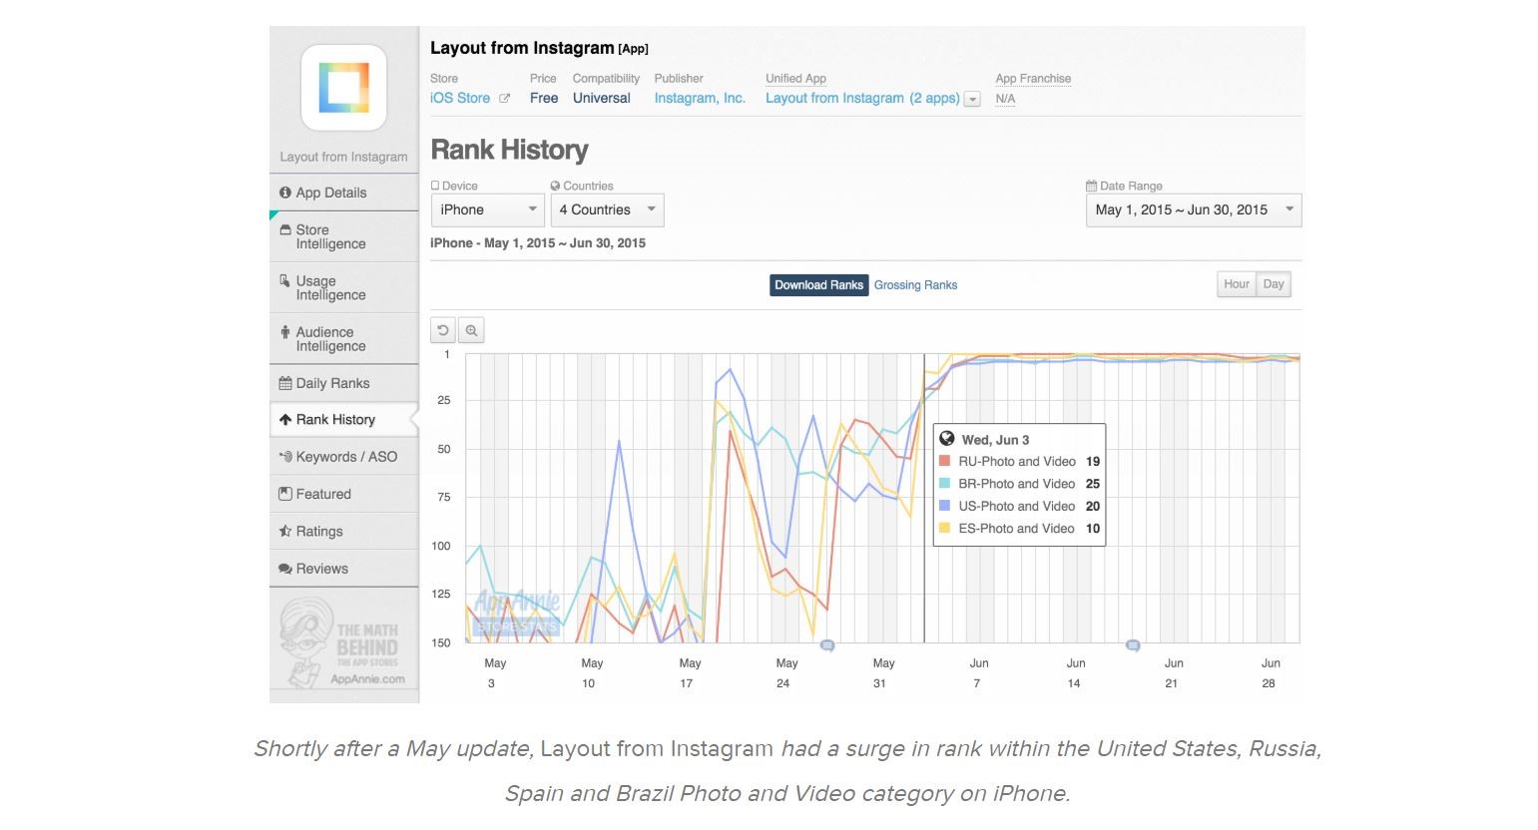Click the 'May 17' axis label
Screen dimensions: 1538x830
click(x=688, y=673)
